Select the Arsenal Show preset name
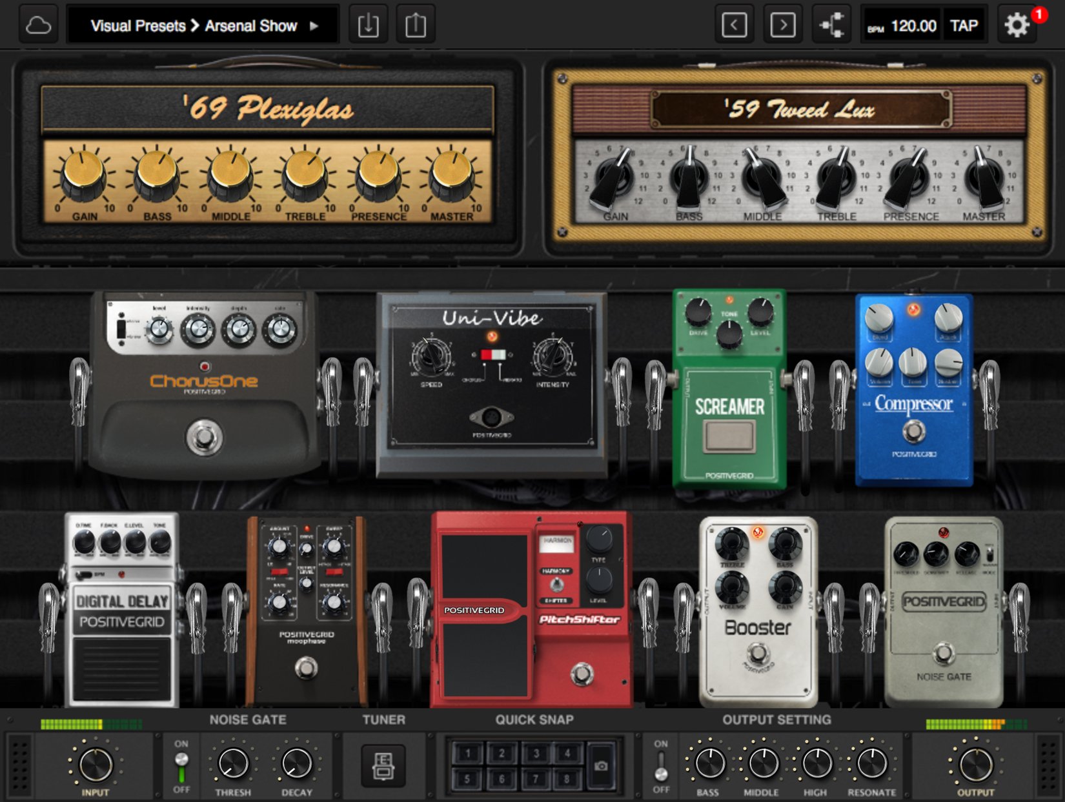1065x802 pixels. (x=250, y=26)
